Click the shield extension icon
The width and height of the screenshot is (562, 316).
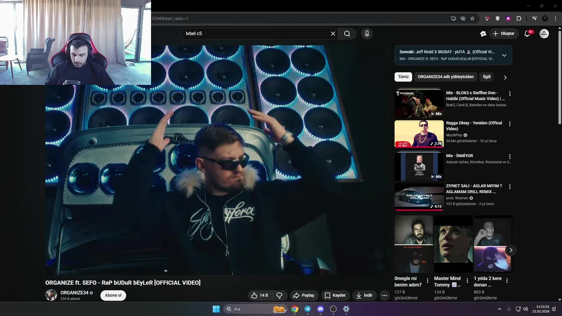coord(497,18)
